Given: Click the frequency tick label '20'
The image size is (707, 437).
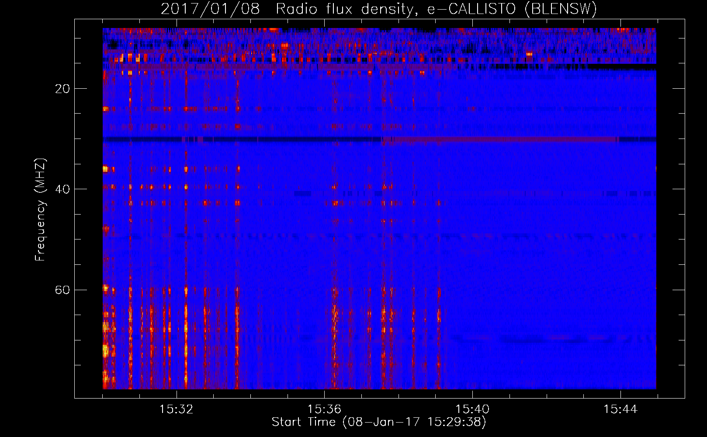Looking at the screenshot, I should tap(62, 89).
